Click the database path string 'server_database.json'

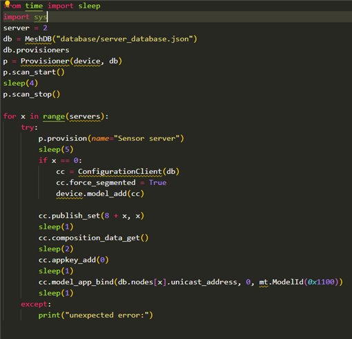point(125,39)
